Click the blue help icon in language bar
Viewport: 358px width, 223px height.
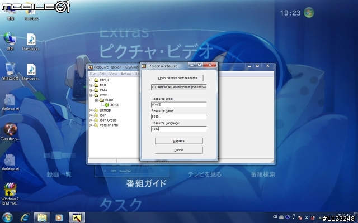click(x=288, y=217)
